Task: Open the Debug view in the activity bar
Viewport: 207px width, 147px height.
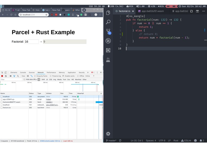Action: click(x=108, y=41)
